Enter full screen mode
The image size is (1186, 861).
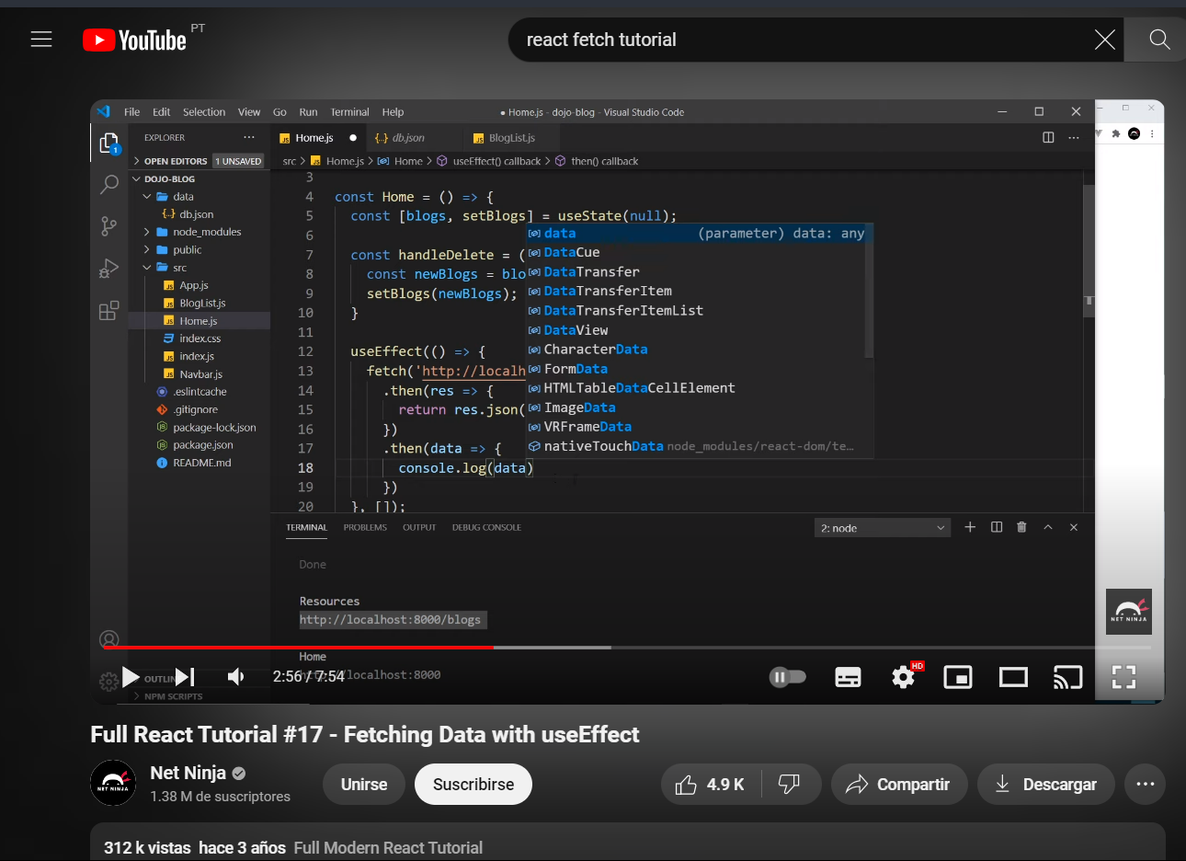pos(1123,678)
